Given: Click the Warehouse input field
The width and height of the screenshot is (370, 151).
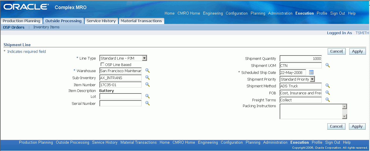Looking at the screenshot, I should point(121,71).
